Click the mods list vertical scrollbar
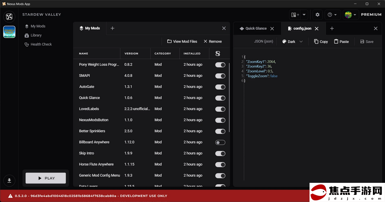This screenshot has width=385, height=202. point(229,98)
